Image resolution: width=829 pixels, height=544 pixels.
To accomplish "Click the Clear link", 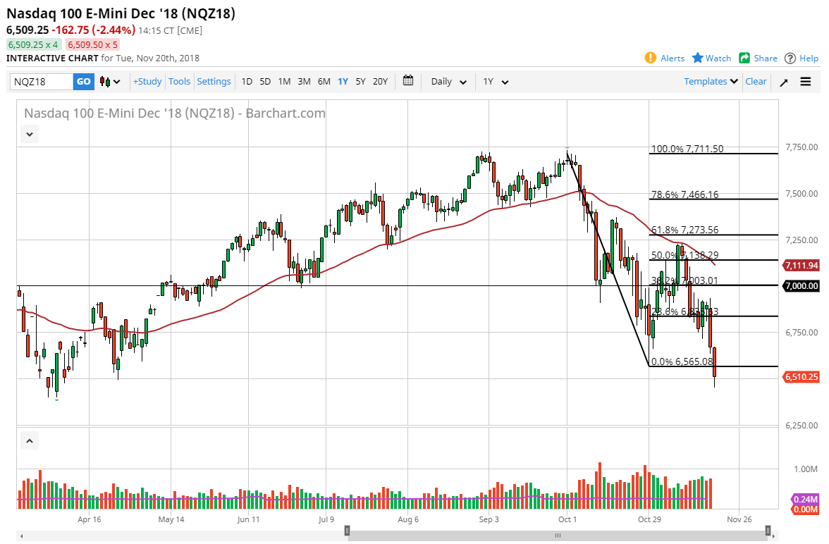I will pyautogui.click(x=756, y=82).
